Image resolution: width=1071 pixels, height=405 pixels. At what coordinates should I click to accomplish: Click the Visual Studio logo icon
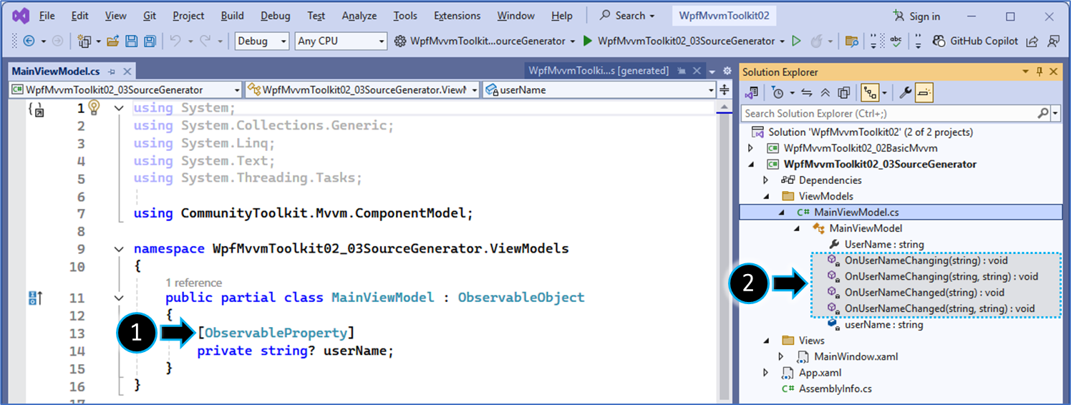coord(19,15)
